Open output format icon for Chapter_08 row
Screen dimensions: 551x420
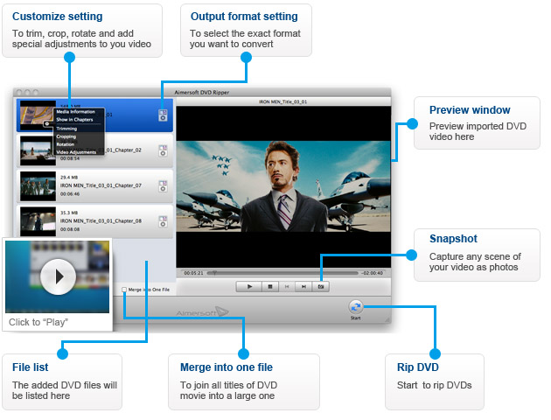click(163, 221)
